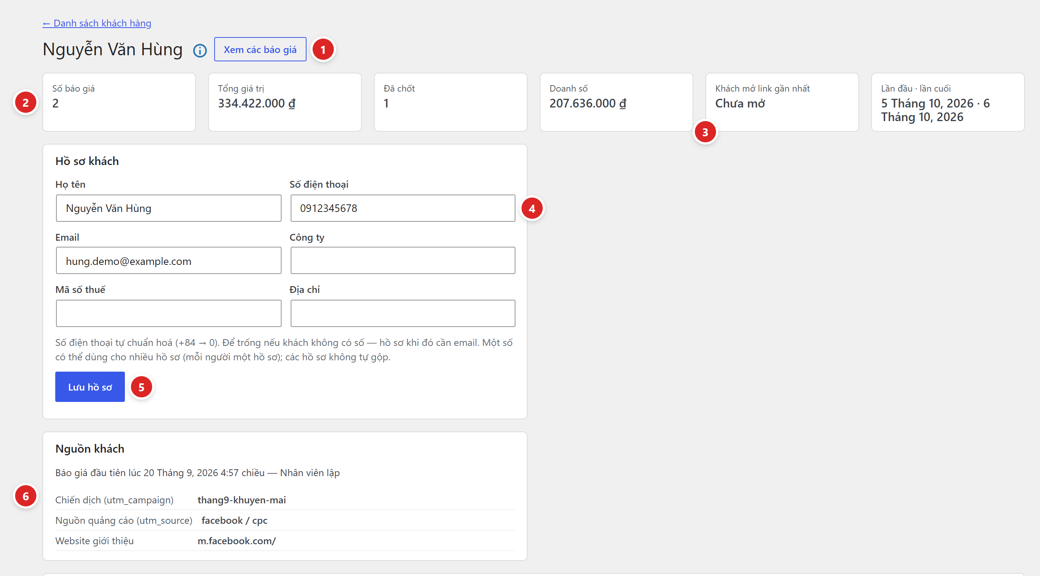Select the Email input field
The height and width of the screenshot is (576, 1040).
168,261
